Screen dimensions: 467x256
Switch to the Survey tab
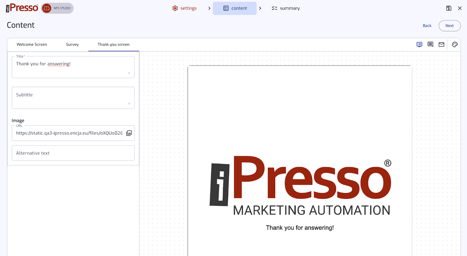point(72,44)
